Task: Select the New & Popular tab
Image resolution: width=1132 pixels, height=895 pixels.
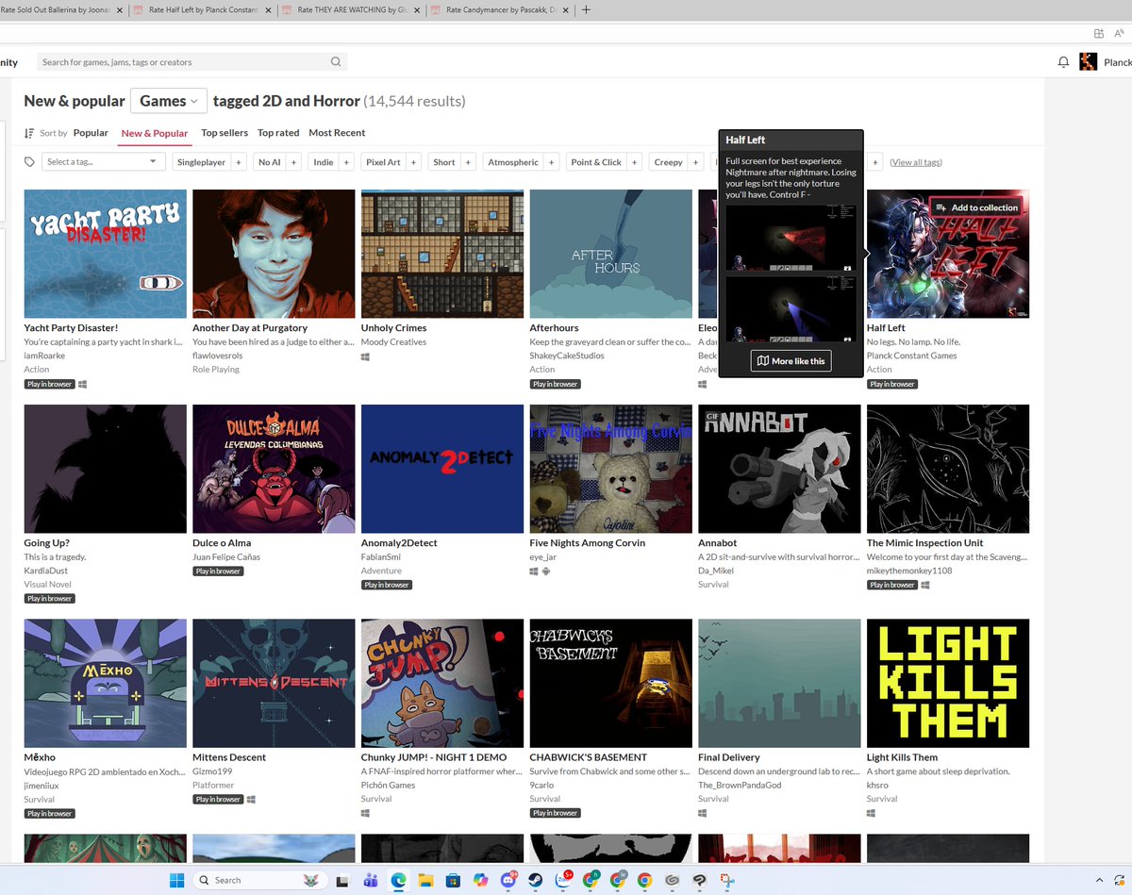Action: (x=155, y=134)
